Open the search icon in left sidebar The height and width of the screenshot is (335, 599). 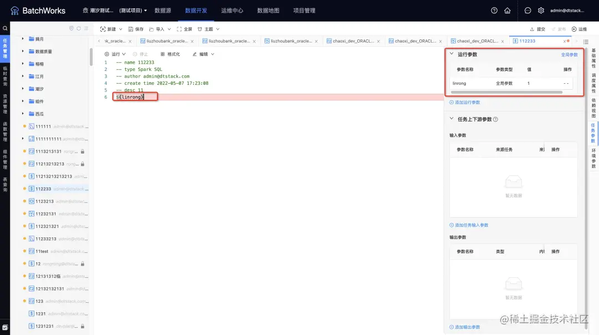click(5, 28)
